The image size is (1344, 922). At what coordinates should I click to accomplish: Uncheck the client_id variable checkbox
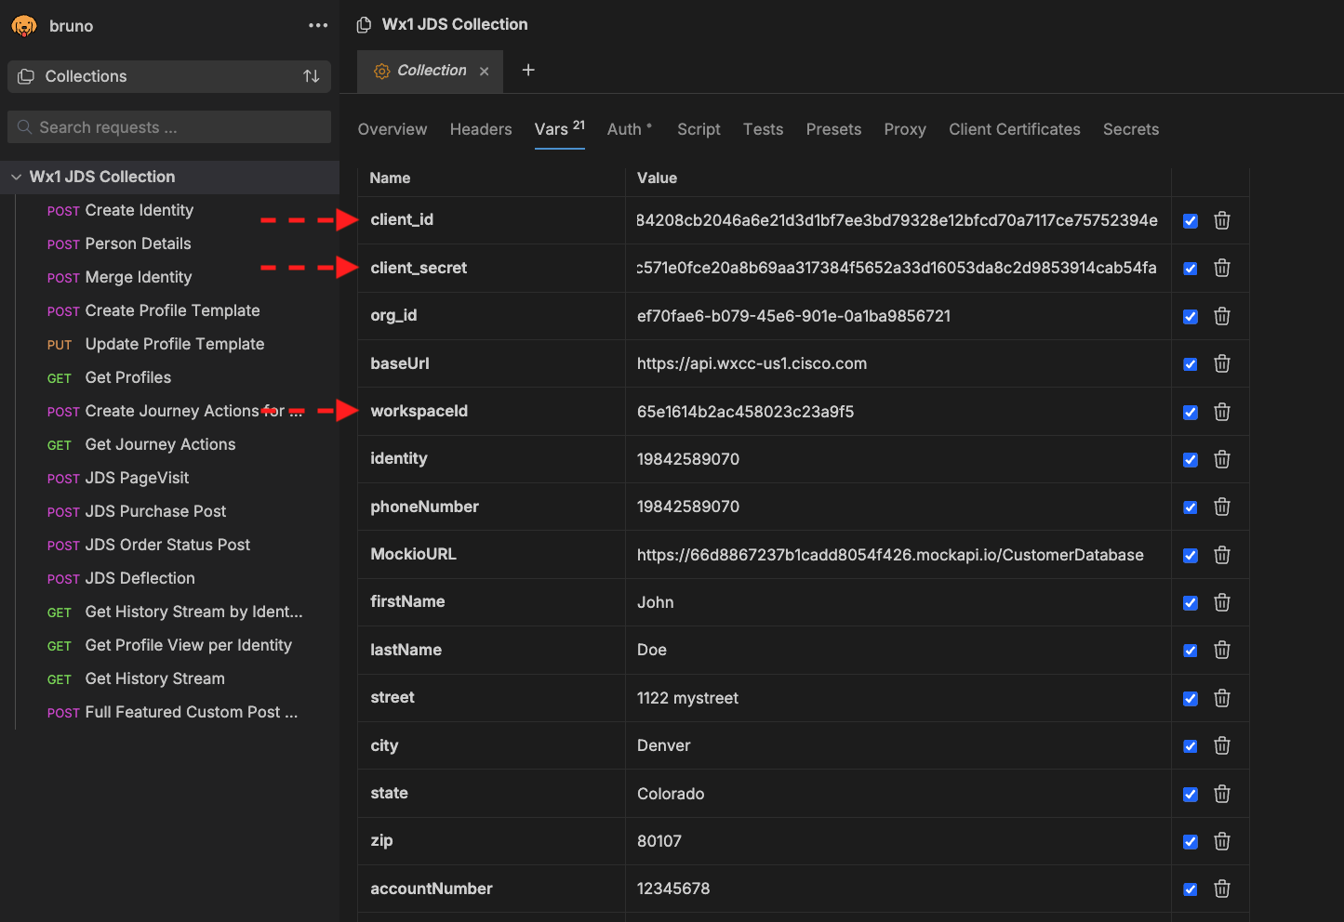(x=1191, y=221)
